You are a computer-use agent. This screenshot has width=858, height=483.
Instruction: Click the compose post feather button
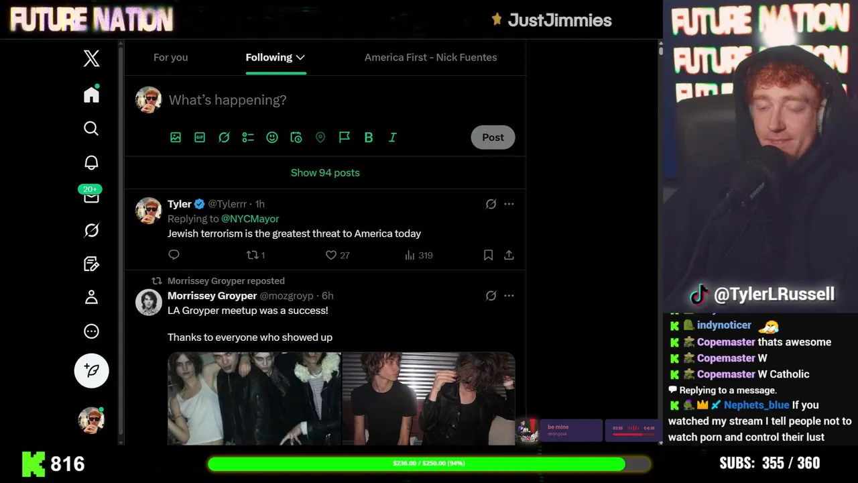pos(91,370)
